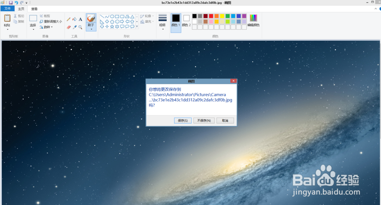
Task: Select the Five-point star shape
Action: point(112,26)
